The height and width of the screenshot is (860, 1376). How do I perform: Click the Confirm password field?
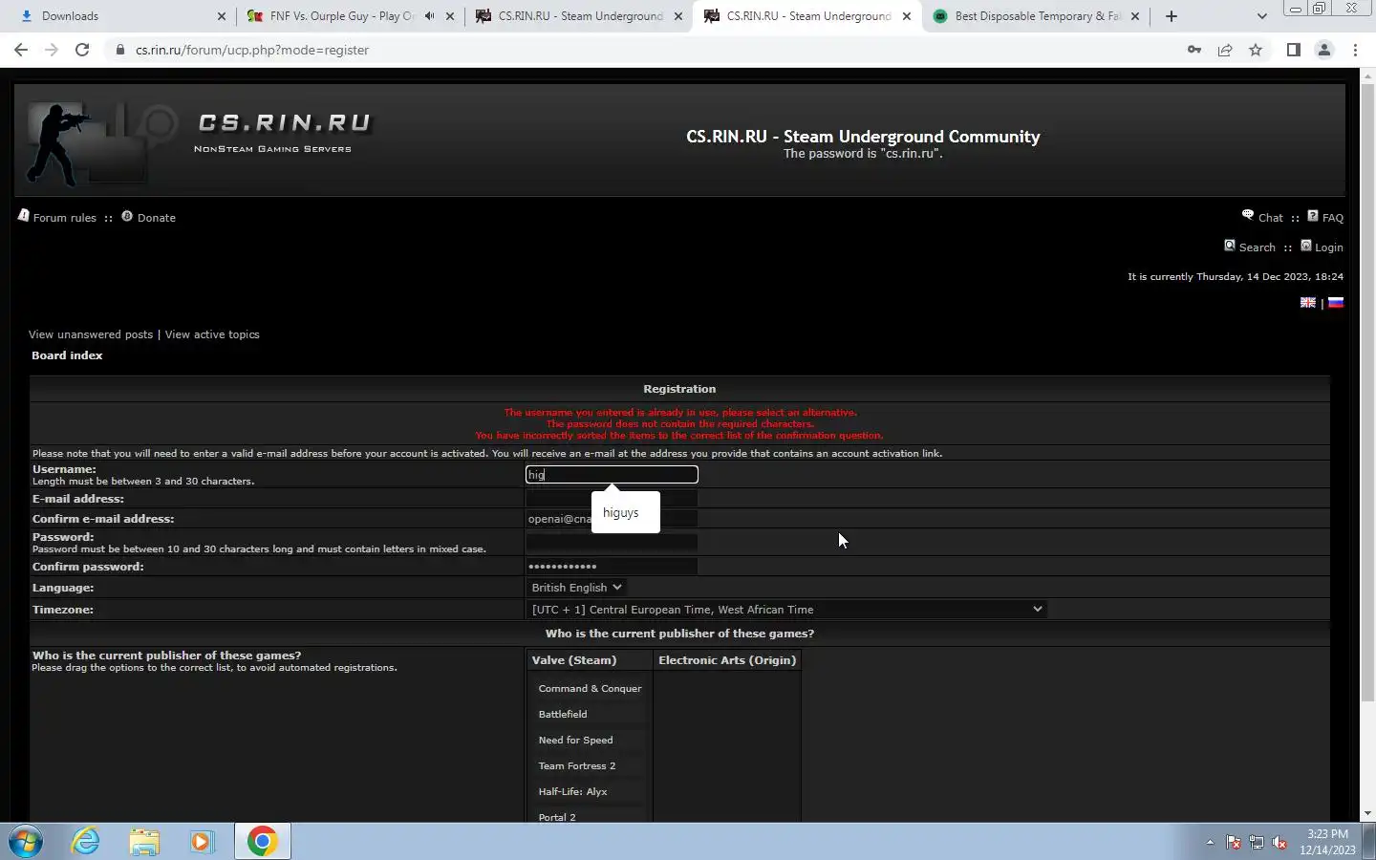tap(612, 567)
